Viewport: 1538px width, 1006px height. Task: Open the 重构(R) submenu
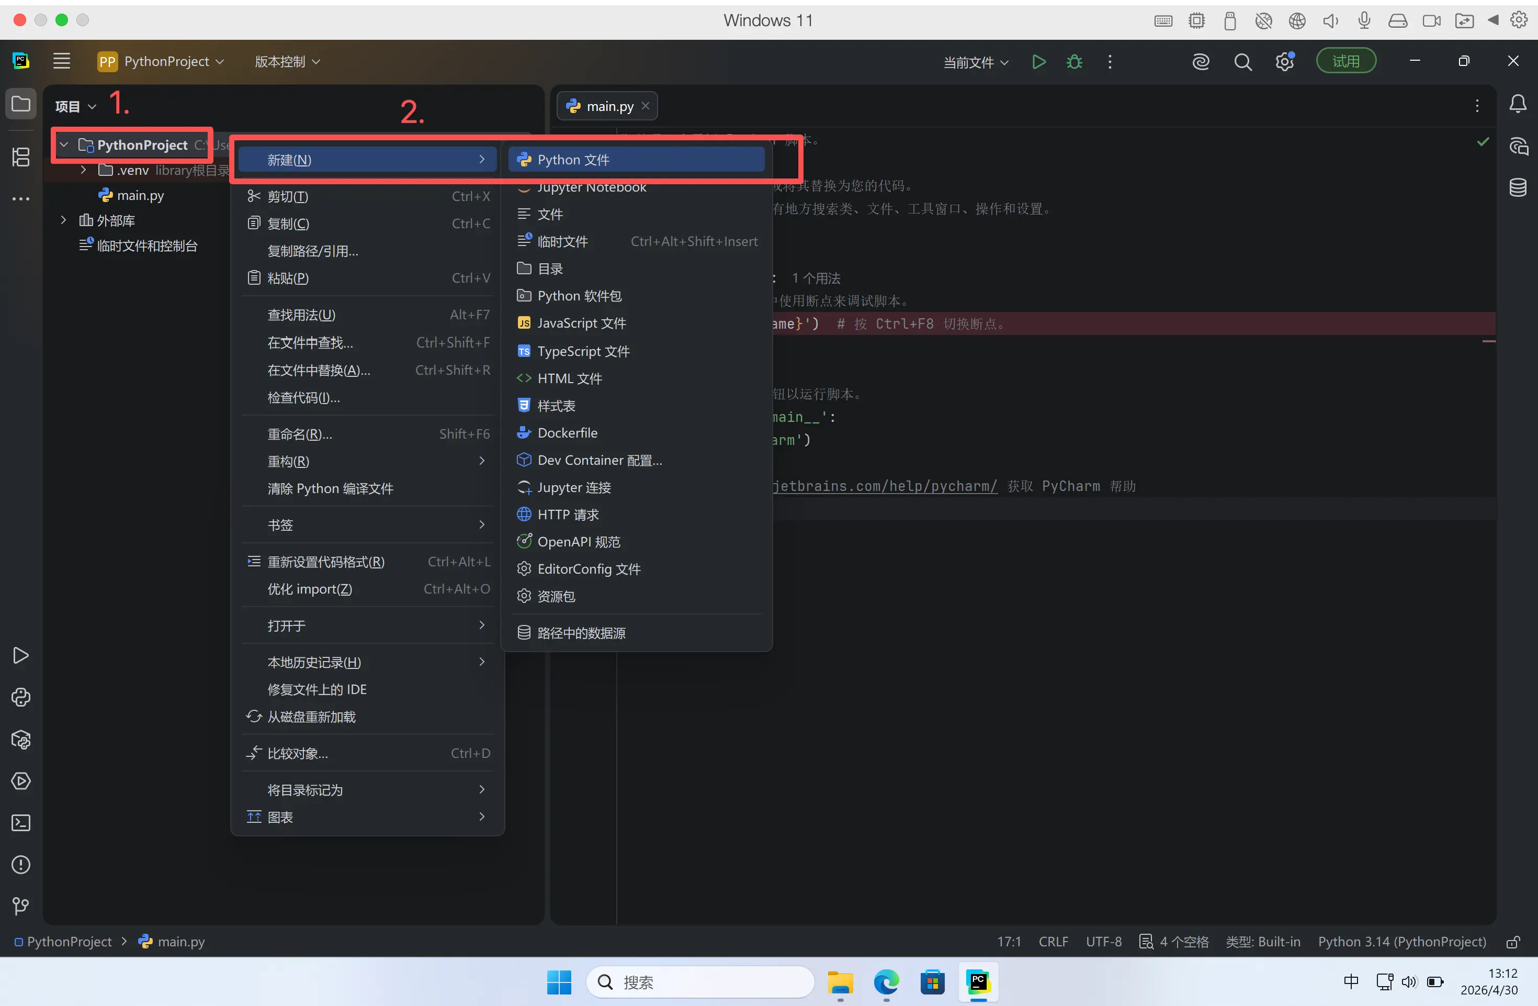[367, 461]
